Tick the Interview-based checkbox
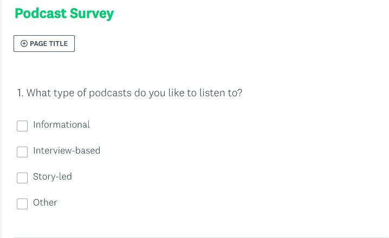389x238 pixels. 22,152
